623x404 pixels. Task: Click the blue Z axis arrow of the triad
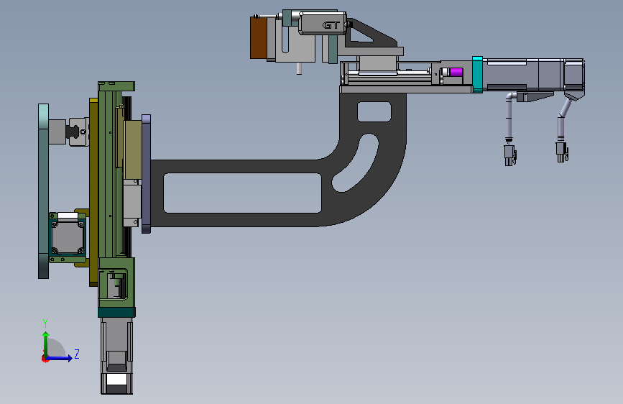(60, 358)
